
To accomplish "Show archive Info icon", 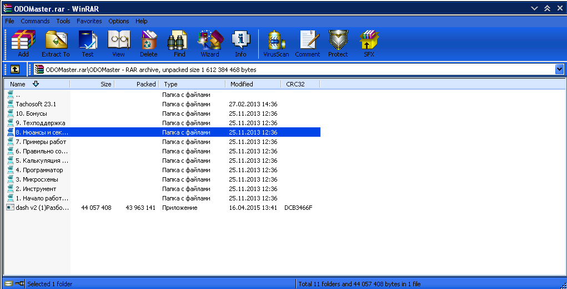I will (x=240, y=40).
